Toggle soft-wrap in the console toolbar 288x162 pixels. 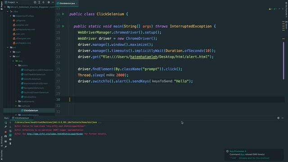(10, 131)
